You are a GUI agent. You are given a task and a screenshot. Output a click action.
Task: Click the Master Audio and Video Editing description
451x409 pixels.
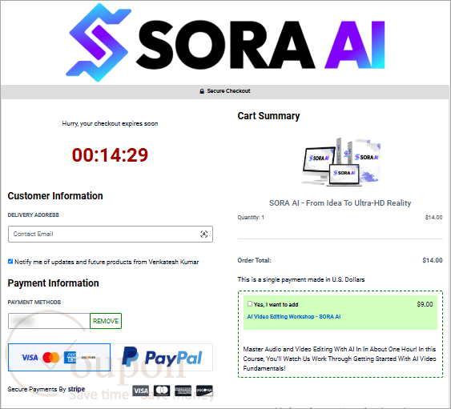tap(340, 359)
